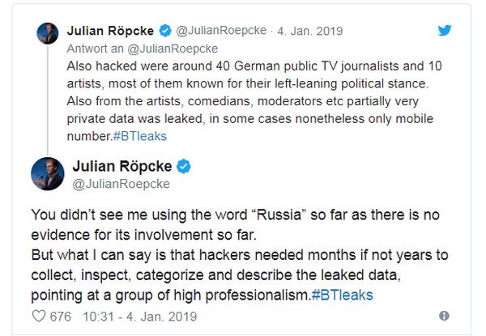
Task: Open the info icon at tweet bottom
Action: pos(444,315)
